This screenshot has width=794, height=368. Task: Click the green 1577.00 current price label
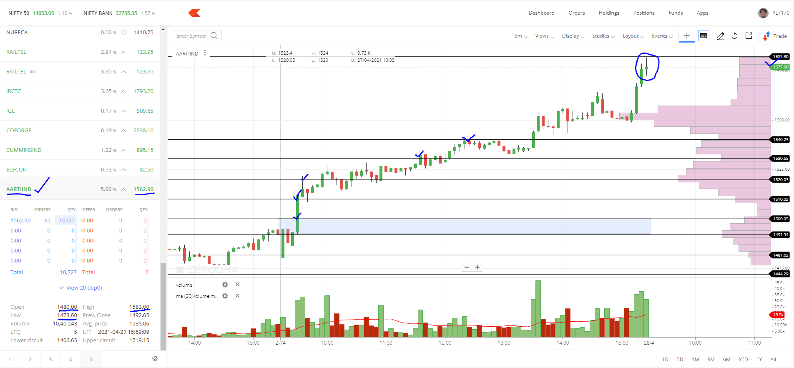pos(780,67)
